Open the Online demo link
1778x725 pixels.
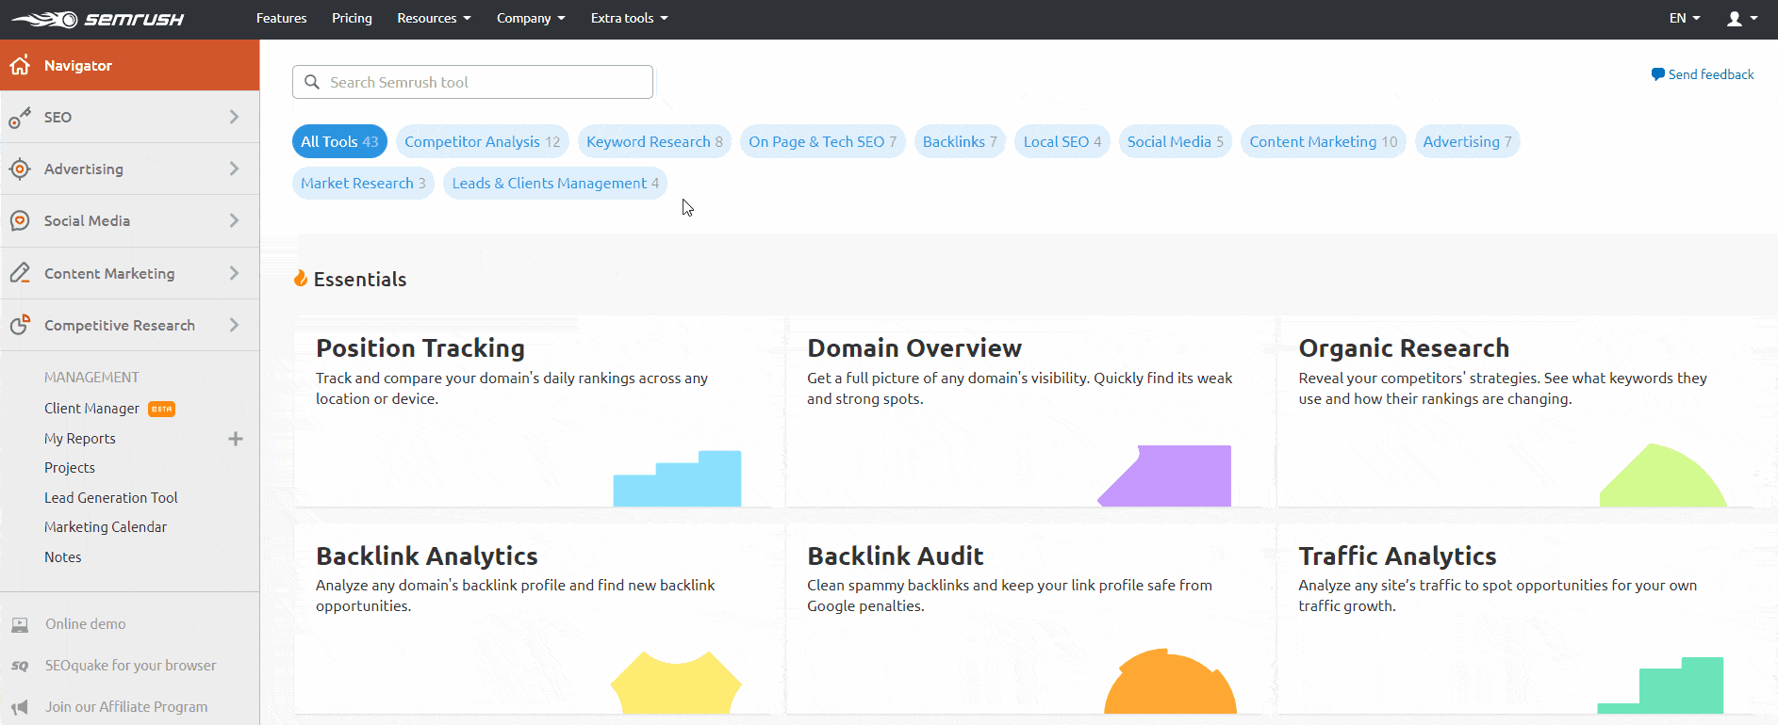86,624
